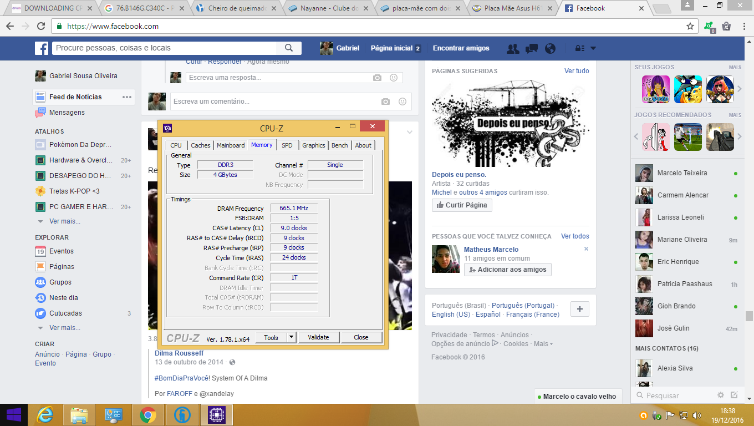Open notifications globe icon
754x426 pixels.
coord(550,48)
